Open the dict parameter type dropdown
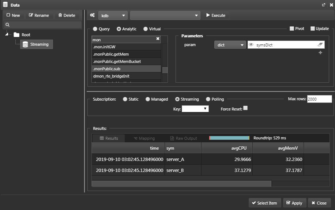 coord(230,45)
